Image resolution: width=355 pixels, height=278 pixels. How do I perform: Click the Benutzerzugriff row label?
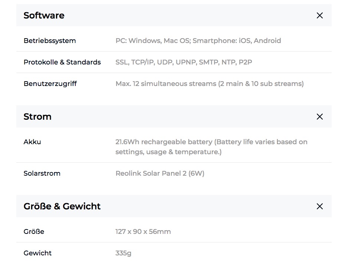[x=50, y=84]
